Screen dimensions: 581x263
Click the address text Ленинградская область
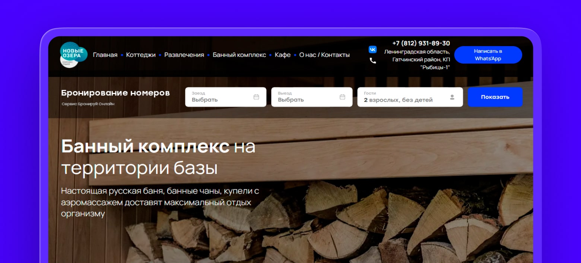click(x=417, y=52)
